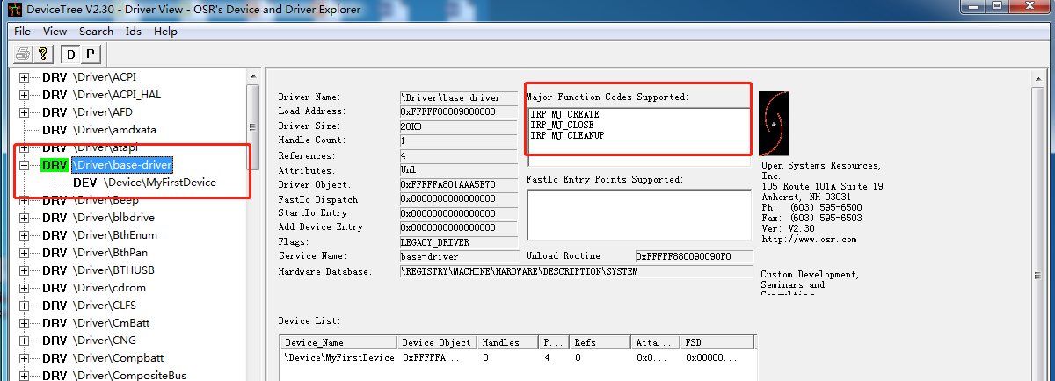The image size is (1055, 381).
Task: Select \Driver\CNG in tree
Action: tap(105, 341)
